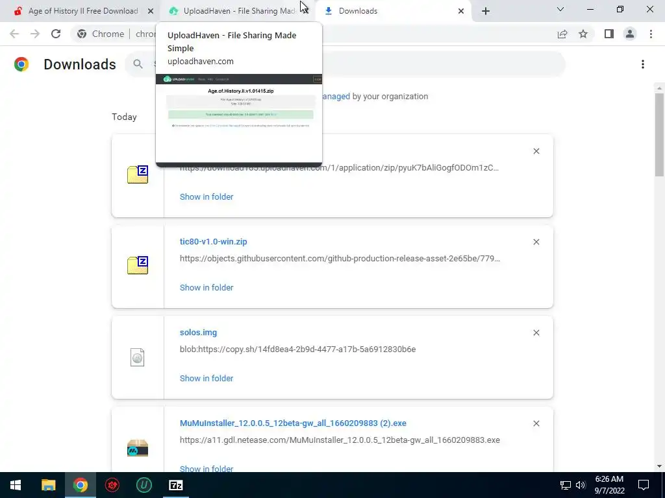Close the Age of History II tab
This screenshot has height=498, width=665.
(151, 11)
